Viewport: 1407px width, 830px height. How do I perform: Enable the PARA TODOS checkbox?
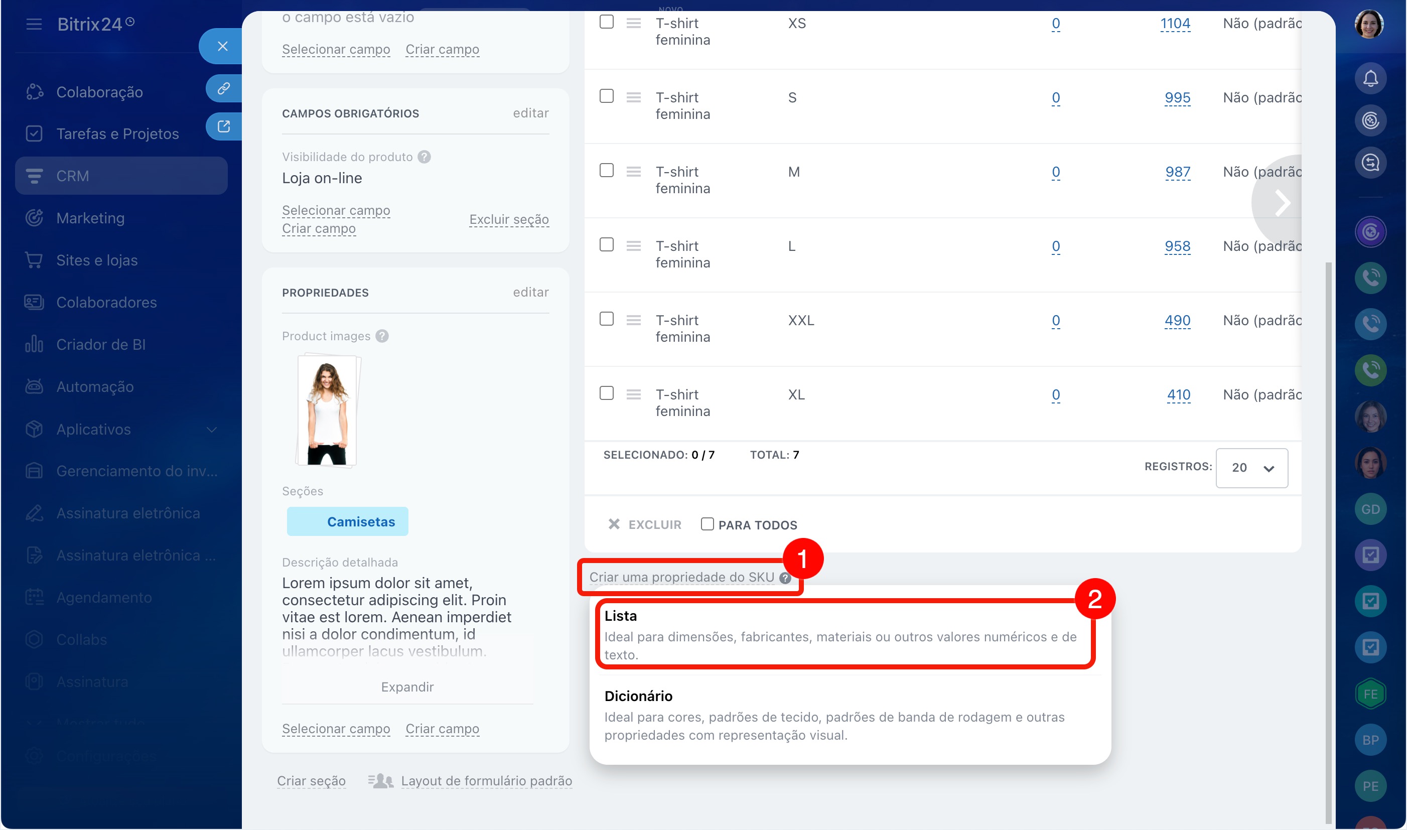pyautogui.click(x=707, y=524)
